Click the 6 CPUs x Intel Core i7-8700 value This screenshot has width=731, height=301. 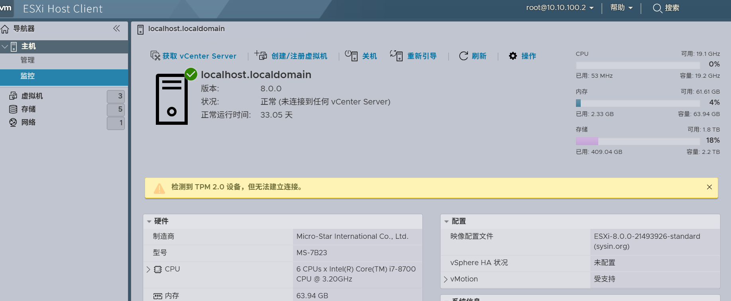point(356,274)
